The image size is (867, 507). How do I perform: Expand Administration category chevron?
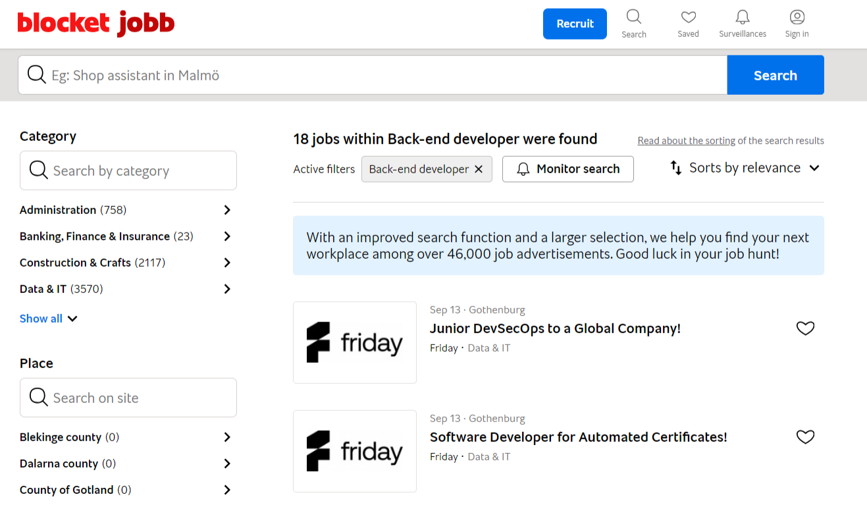tap(227, 210)
